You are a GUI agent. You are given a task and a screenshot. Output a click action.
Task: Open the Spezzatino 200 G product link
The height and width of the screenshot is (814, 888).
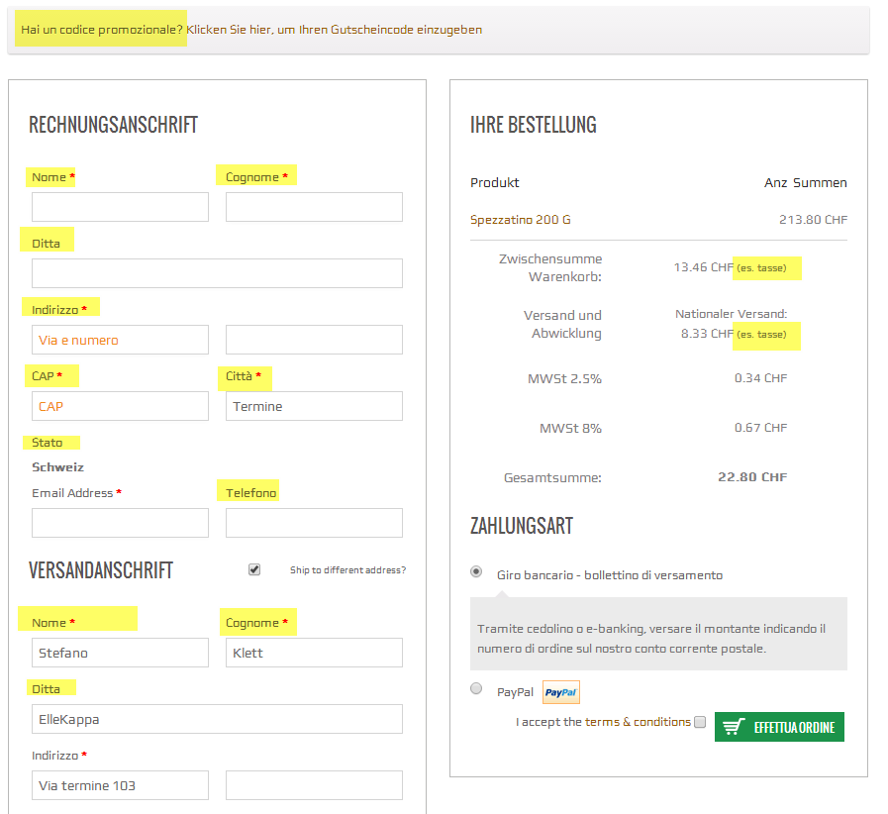(x=520, y=219)
